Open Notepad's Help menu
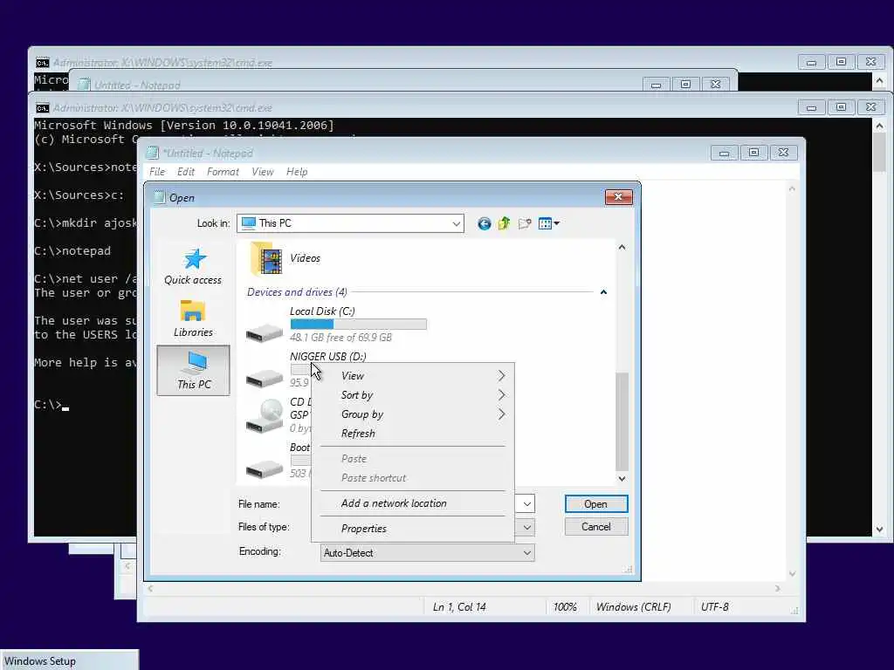 [297, 172]
